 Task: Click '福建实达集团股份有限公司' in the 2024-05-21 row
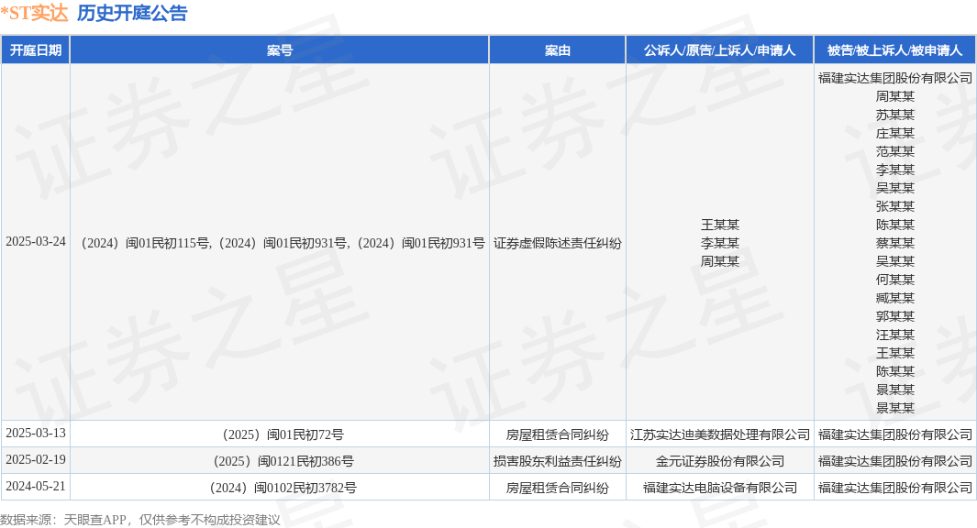894,489
